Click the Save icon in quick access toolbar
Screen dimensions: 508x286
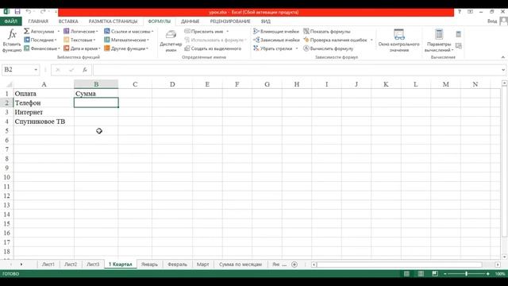[x=17, y=12]
